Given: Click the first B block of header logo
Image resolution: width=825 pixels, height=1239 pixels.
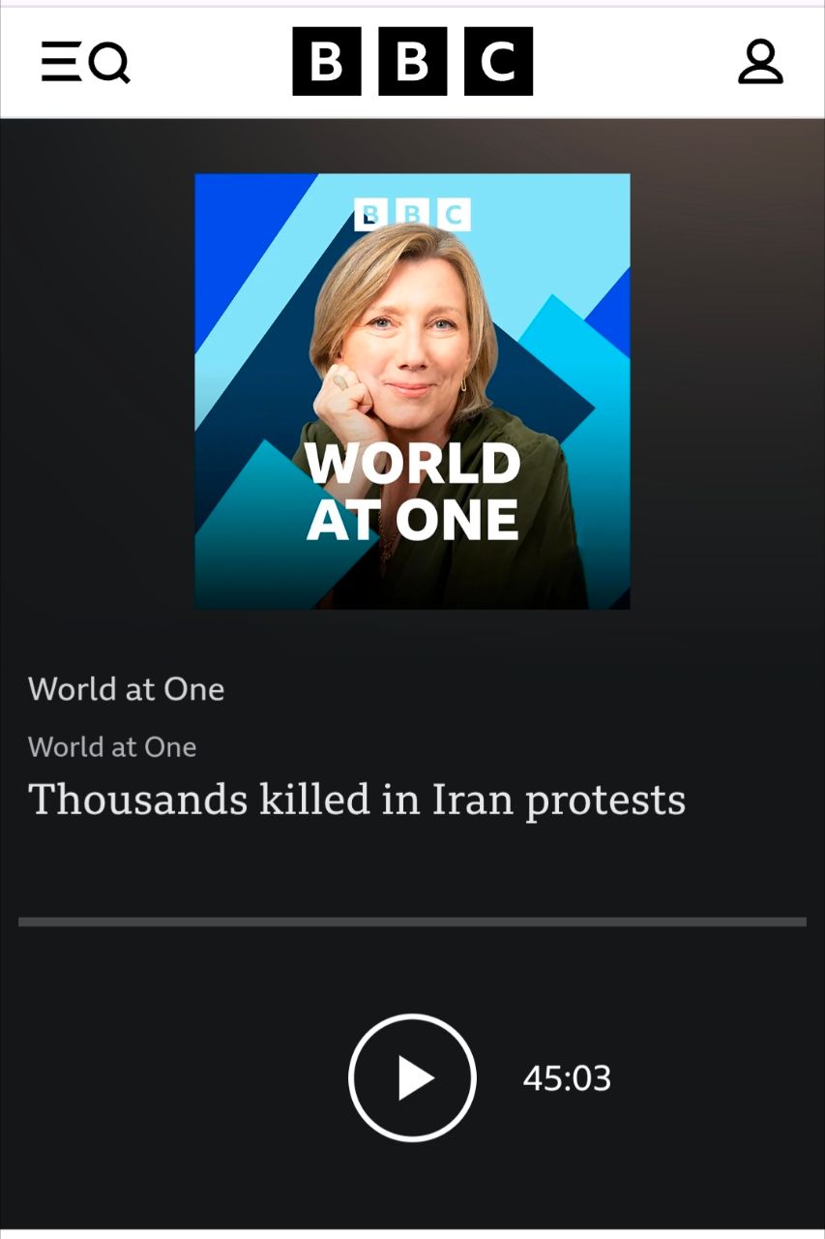Looking at the screenshot, I should point(327,61).
